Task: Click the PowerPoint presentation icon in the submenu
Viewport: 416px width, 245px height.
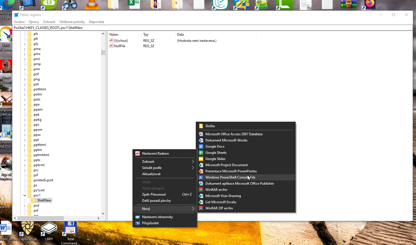Action: [201, 171]
